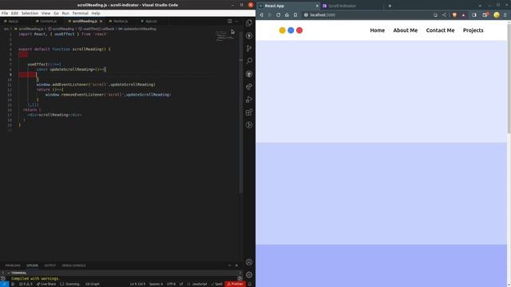Open the Run and Debug icon
Screen dimensions: 511x287
[x=249, y=99]
